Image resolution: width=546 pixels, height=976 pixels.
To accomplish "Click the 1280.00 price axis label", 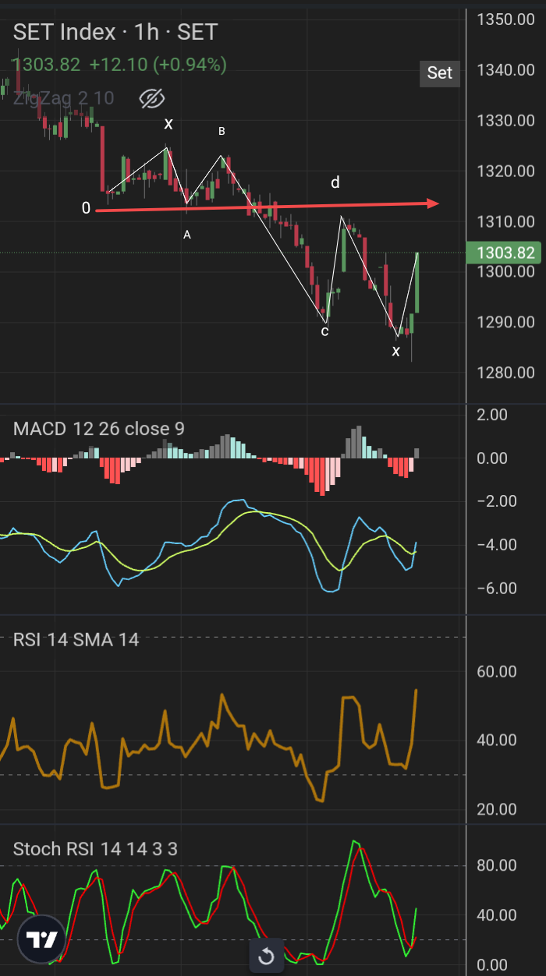I will coord(505,373).
